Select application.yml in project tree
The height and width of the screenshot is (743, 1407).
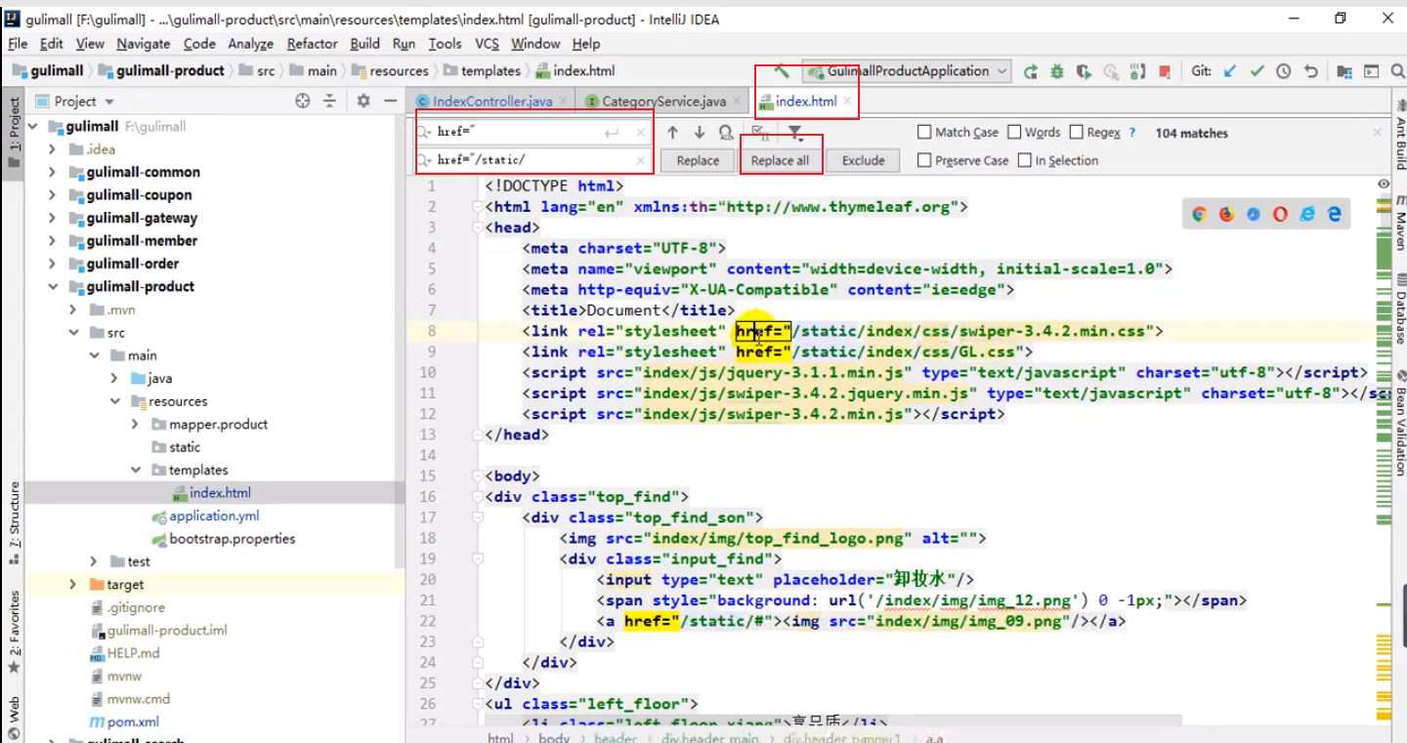214,516
